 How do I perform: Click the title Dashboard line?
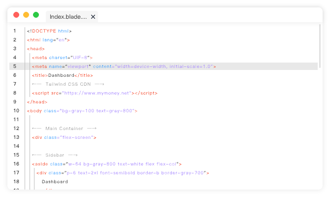tap(62, 75)
